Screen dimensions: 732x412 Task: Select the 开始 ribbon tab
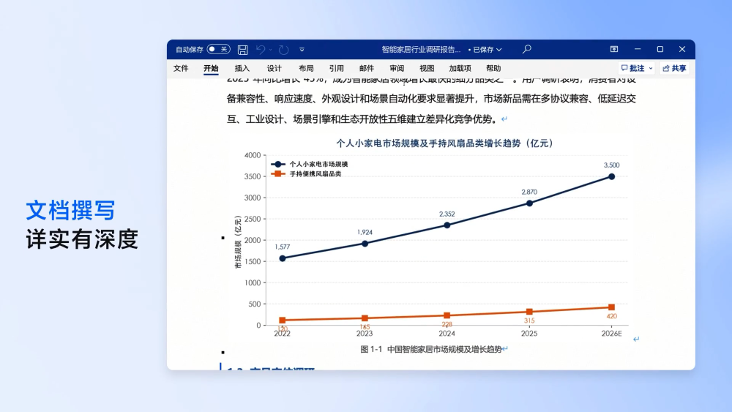coord(211,68)
